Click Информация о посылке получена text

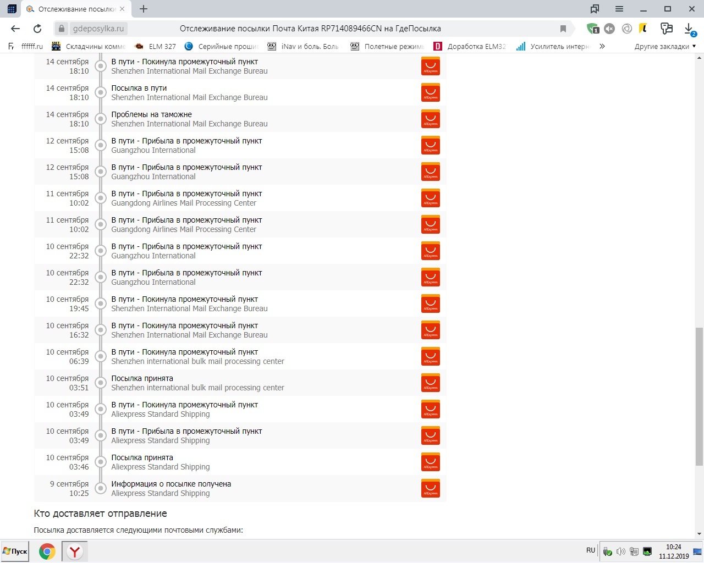pyautogui.click(x=171, y=484)
